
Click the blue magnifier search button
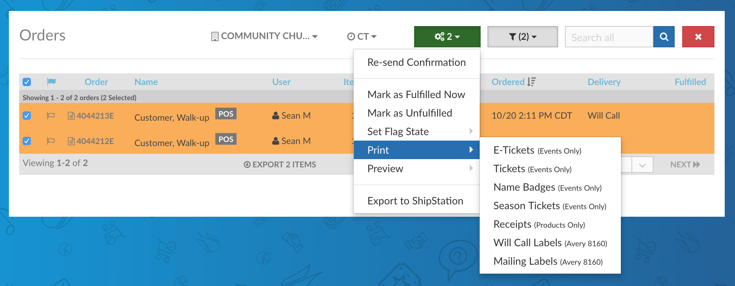tap(664, 37)
